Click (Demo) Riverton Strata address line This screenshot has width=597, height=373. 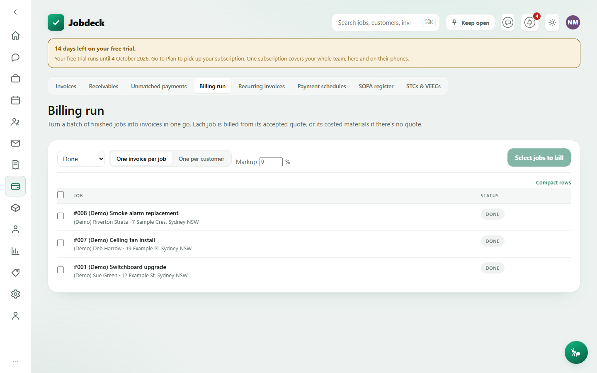pyautogui.click(x=136, y=222)
